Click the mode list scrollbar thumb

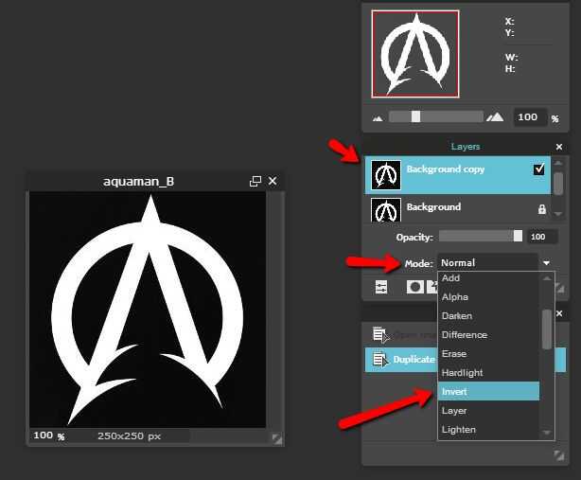pos(547,329)
